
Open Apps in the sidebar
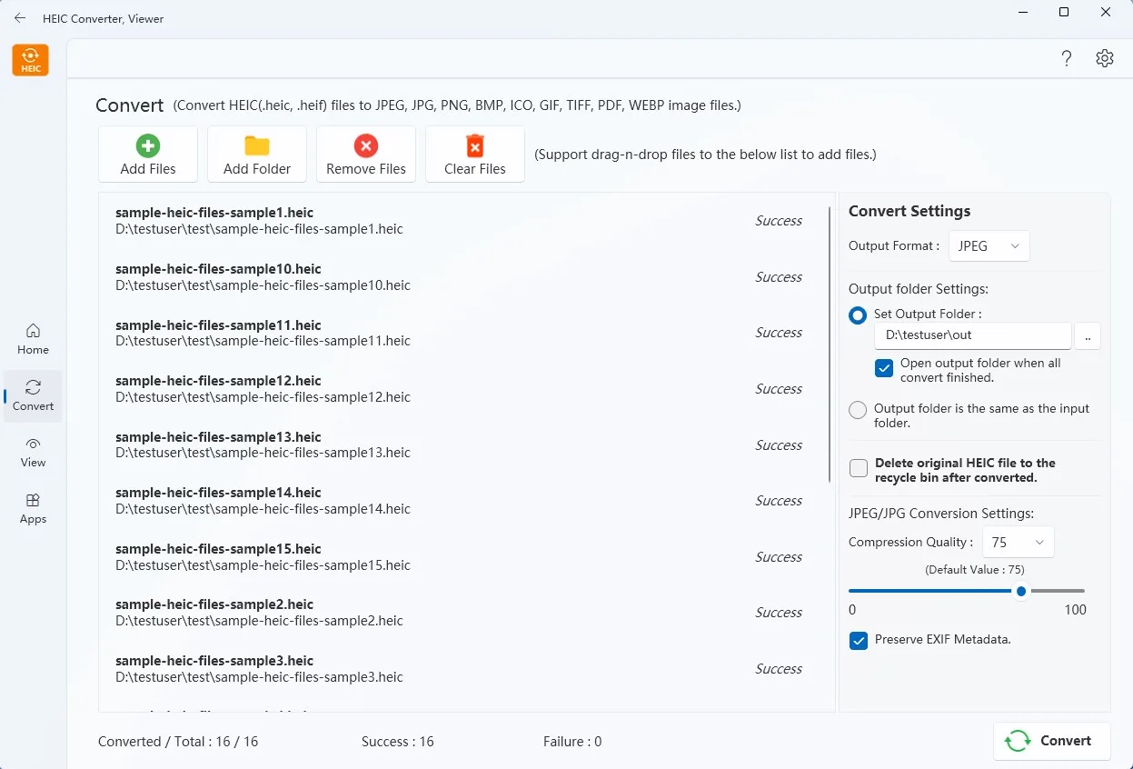34,508
